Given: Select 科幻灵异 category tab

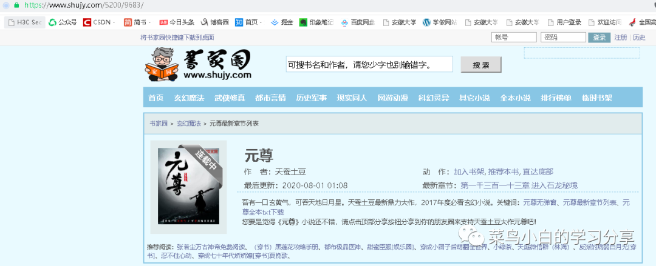Looking at the screenshot, I should coord(434,98).
